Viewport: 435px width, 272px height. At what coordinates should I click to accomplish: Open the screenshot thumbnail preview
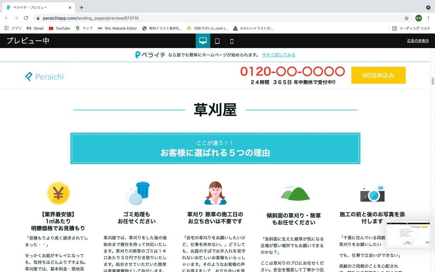[408, 233]
